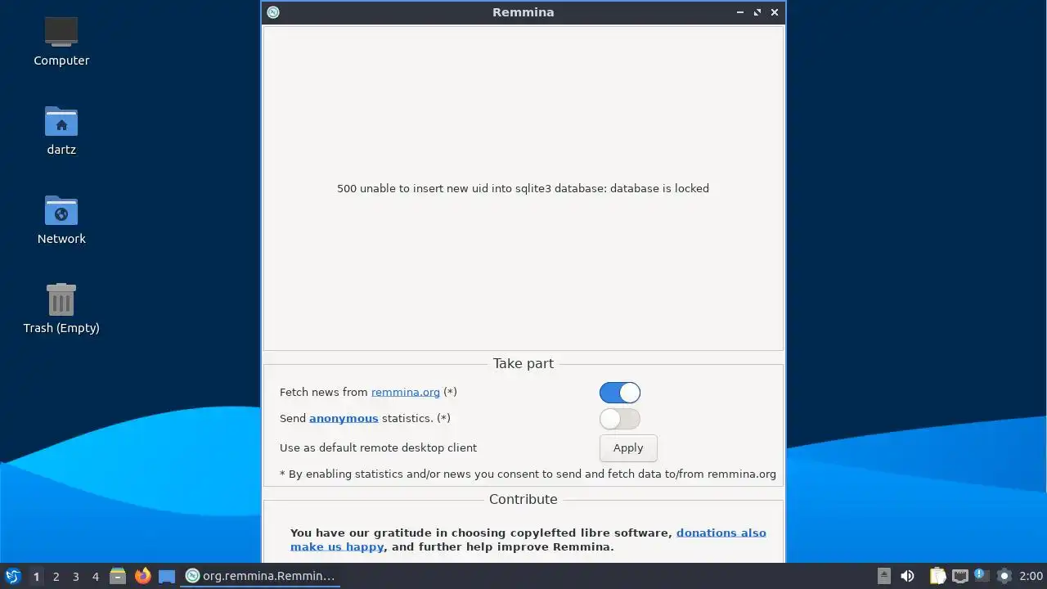Click the 'Use as default remote desktop client' label
This screenshot has height=589, width=1047.
pyautogui.click(x=378, y=448)
